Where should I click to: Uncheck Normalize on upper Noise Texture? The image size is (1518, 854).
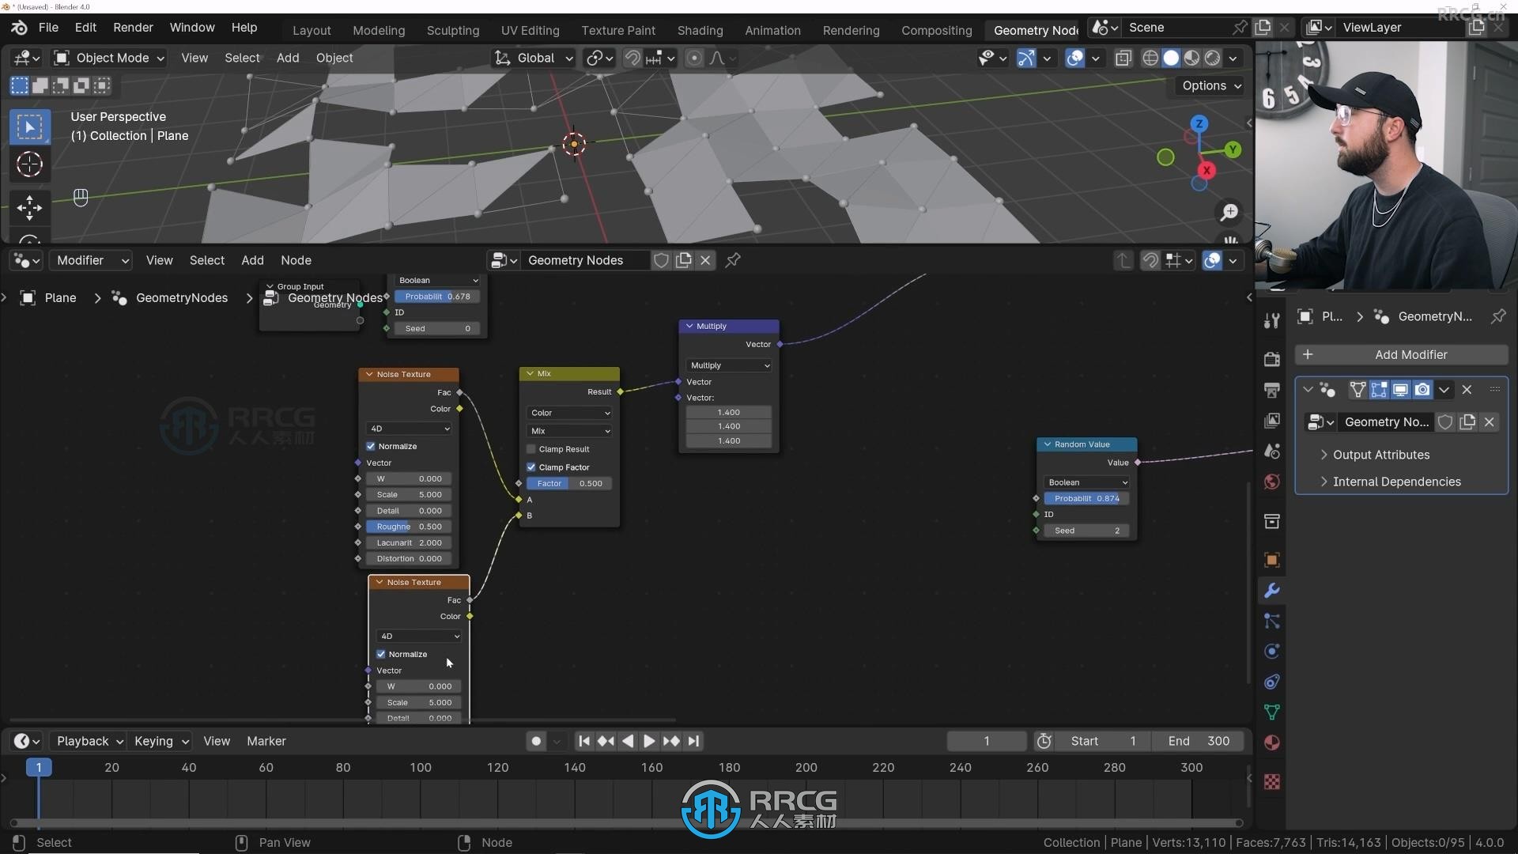point(371,446)
